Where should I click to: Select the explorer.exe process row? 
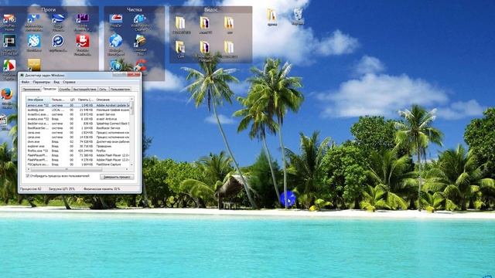[77, 146]
